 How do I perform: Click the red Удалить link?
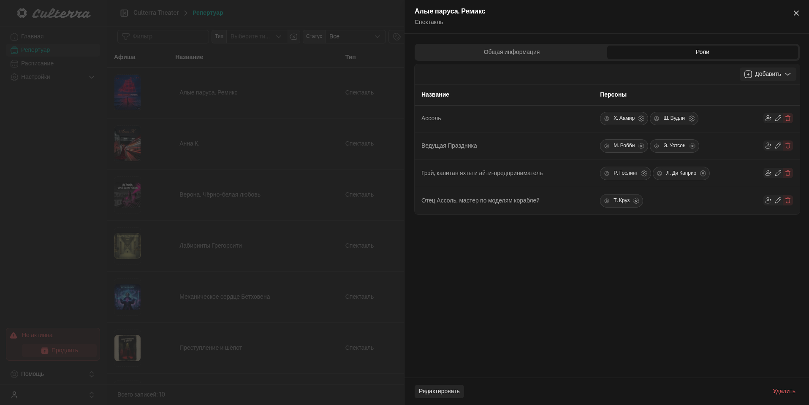click(784, 391)
